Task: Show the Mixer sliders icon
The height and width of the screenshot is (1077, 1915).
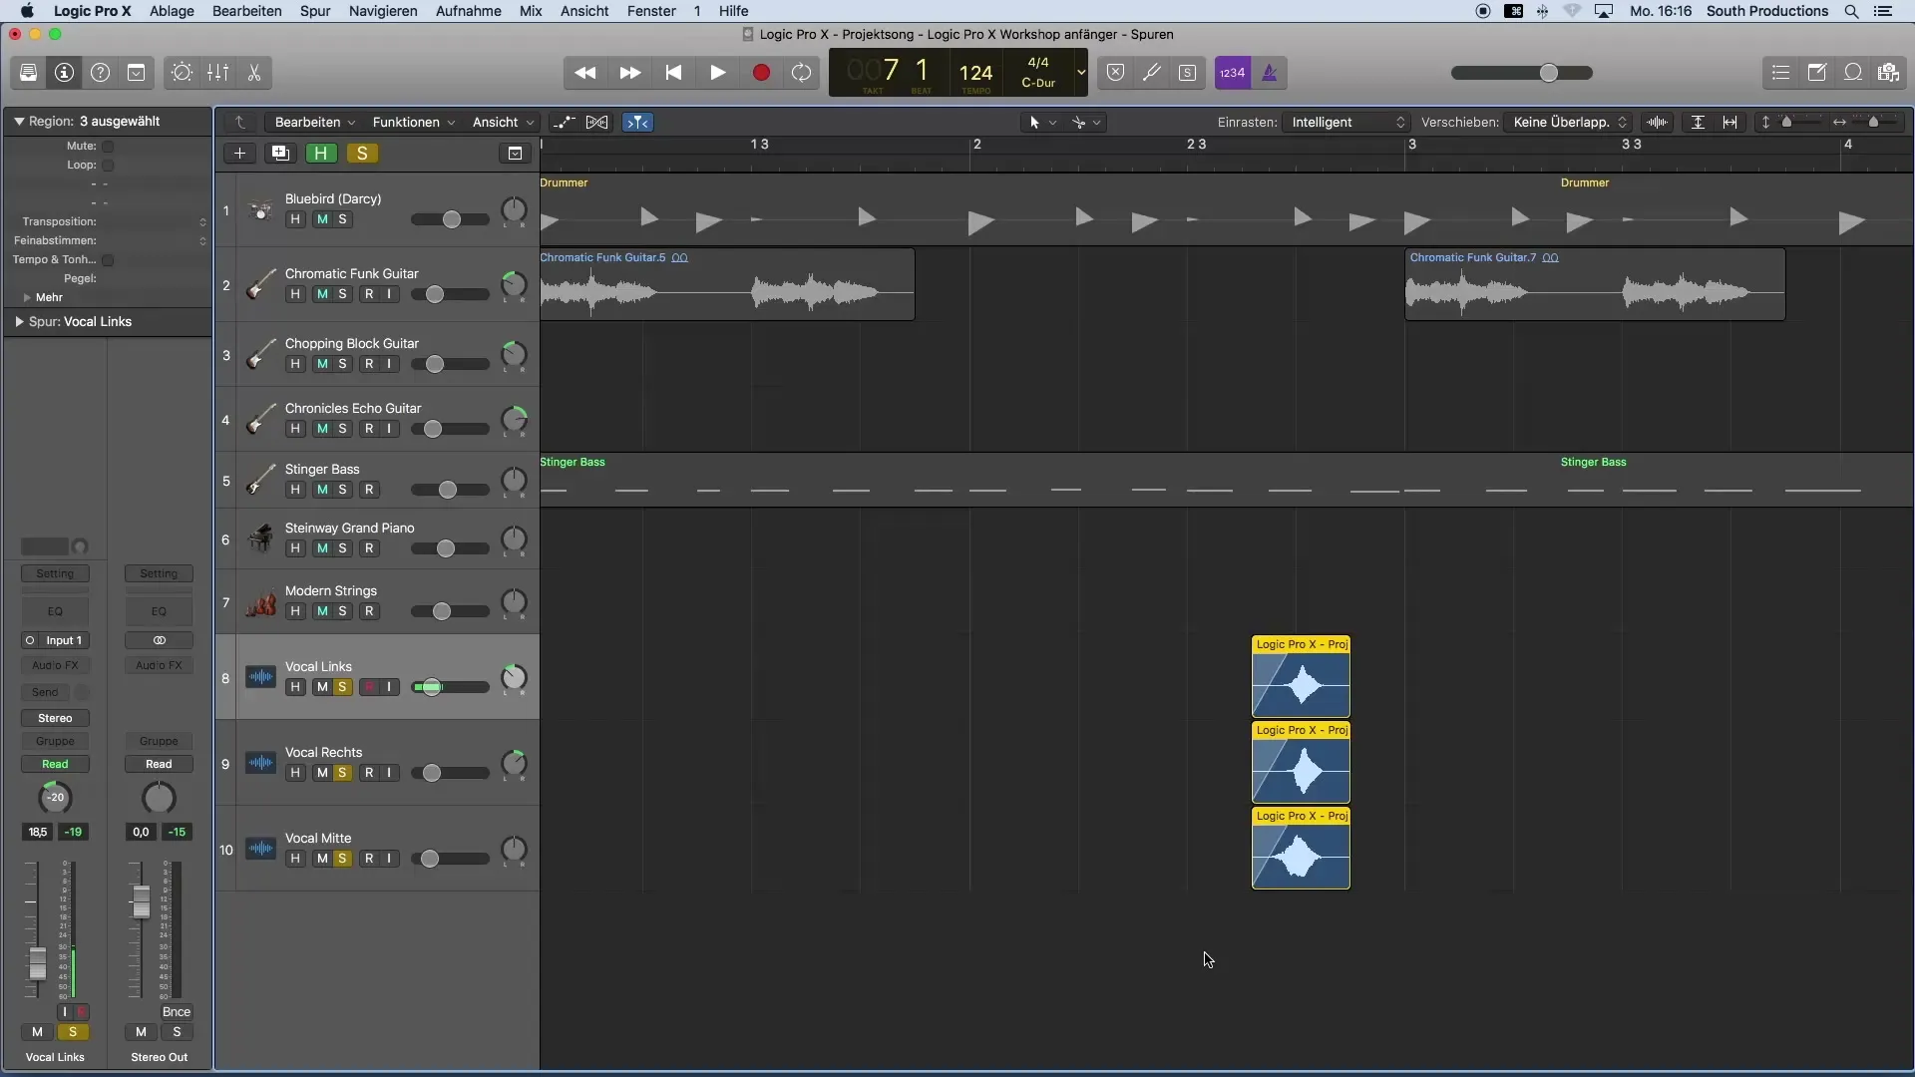Action: 217,73
